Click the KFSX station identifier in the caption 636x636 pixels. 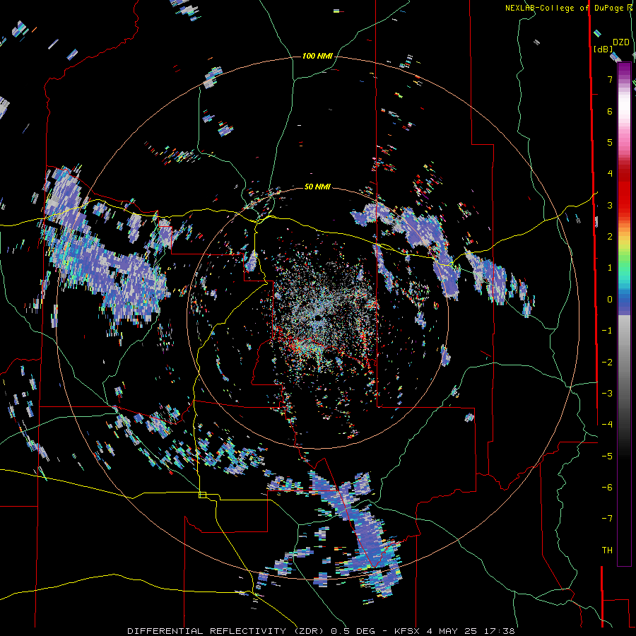pyautogui.click(x=408, y=631)
